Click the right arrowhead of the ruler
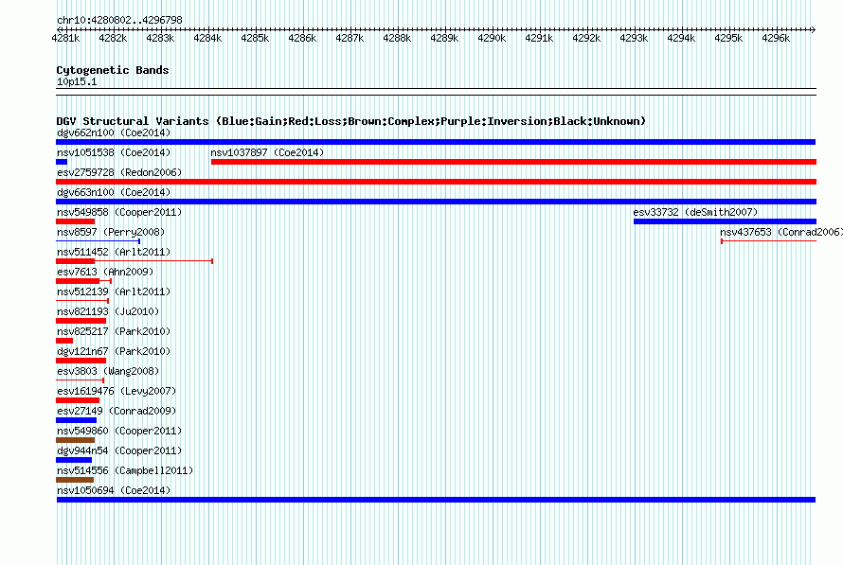The height and width of the screenshot is (565, 843). pyautogui.click(x=814, y=29)
